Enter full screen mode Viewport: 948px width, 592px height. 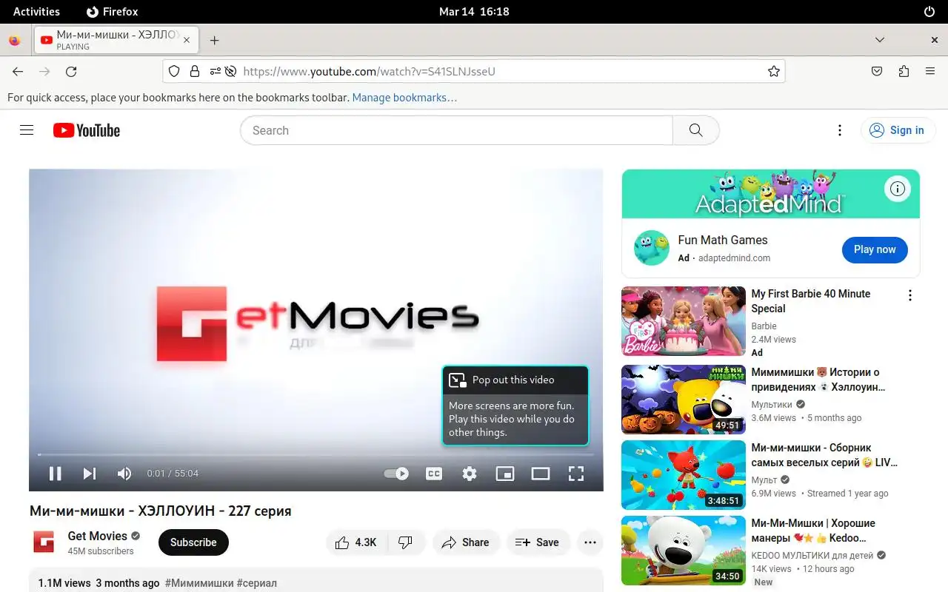(x=576, y=474)
